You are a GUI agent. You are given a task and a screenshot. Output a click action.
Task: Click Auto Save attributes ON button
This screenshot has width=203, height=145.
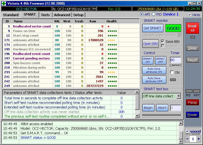(x=154, y=70)
